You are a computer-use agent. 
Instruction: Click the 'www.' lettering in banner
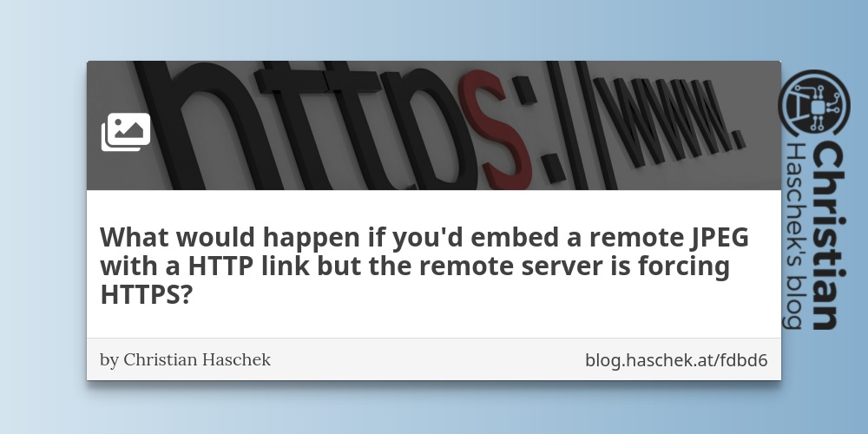pos(668,119)
